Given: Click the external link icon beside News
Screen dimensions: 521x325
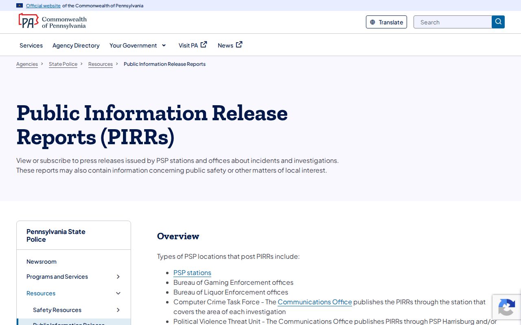Looking at the screenshot, I should click(239, 45).
